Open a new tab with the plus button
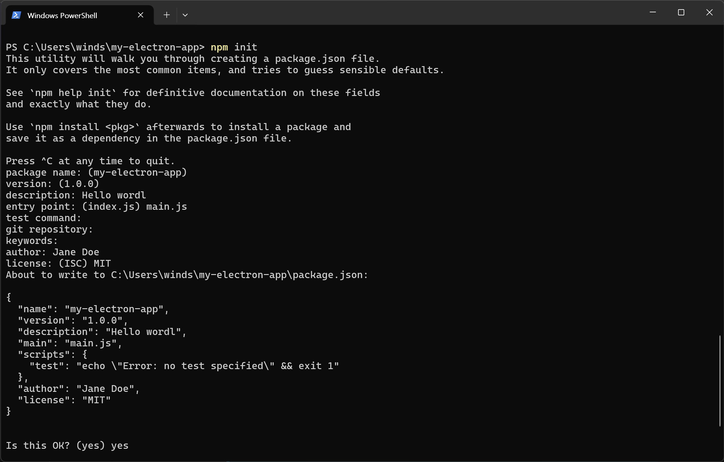This screenshot has width=724, height=462. coord(167,15)
